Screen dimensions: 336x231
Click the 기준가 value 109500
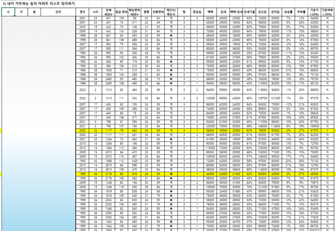(314, 126)
